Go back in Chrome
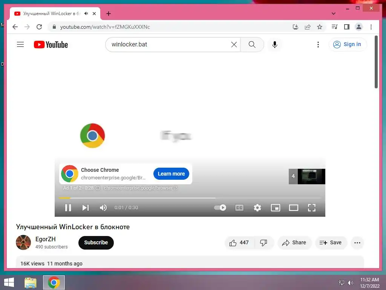This screenshot has width=386, height=290. [15, 27]
